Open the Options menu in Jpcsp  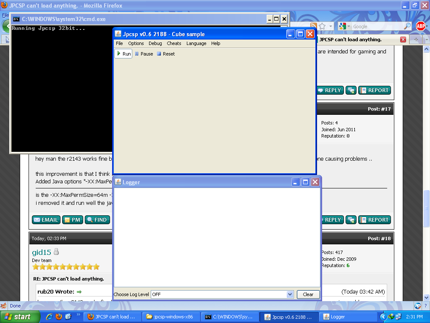[x=136, y=43]
